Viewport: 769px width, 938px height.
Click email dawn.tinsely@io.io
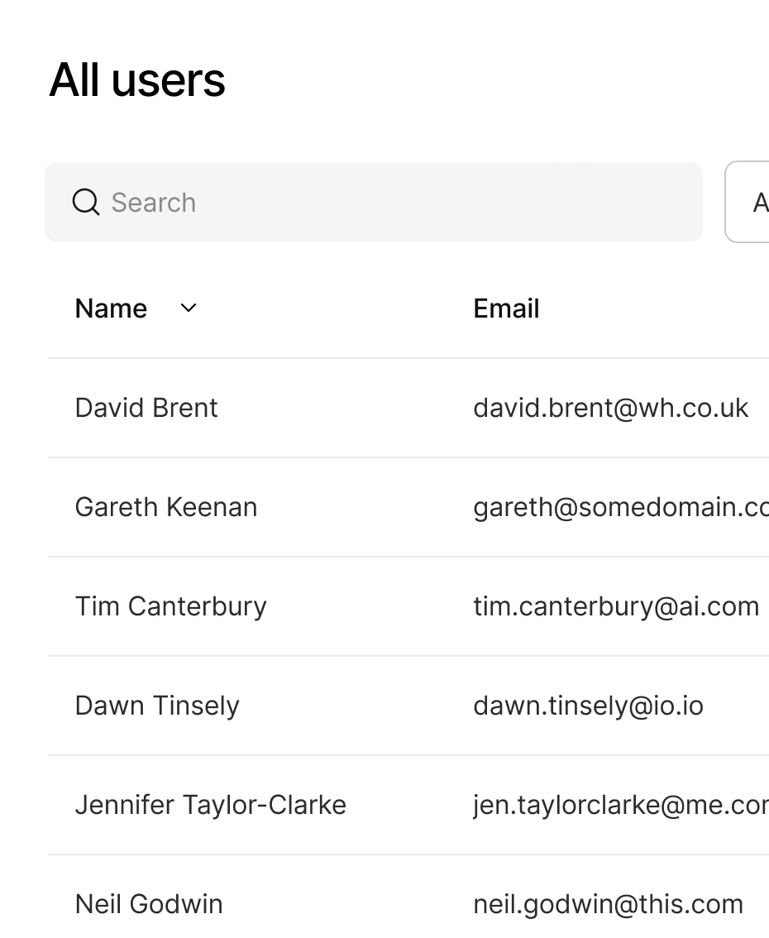[x=588, y=706]
